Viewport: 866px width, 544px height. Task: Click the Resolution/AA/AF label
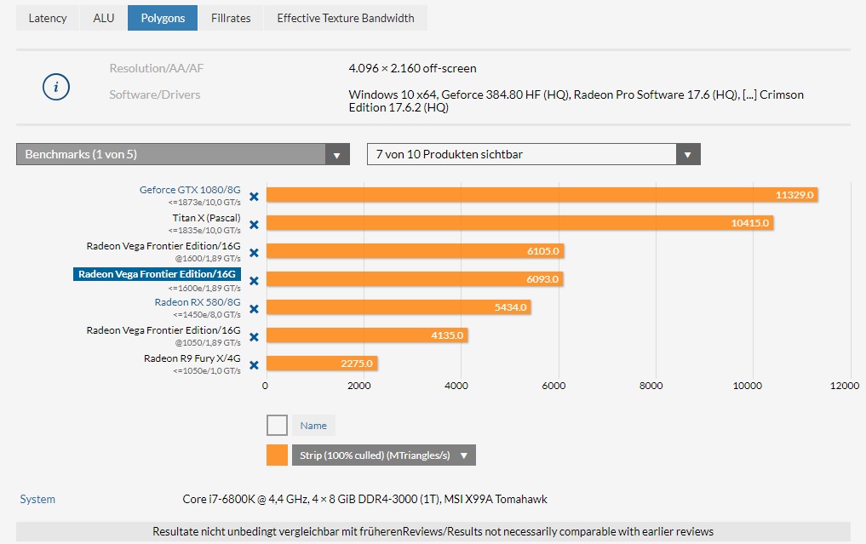point(157,68)
